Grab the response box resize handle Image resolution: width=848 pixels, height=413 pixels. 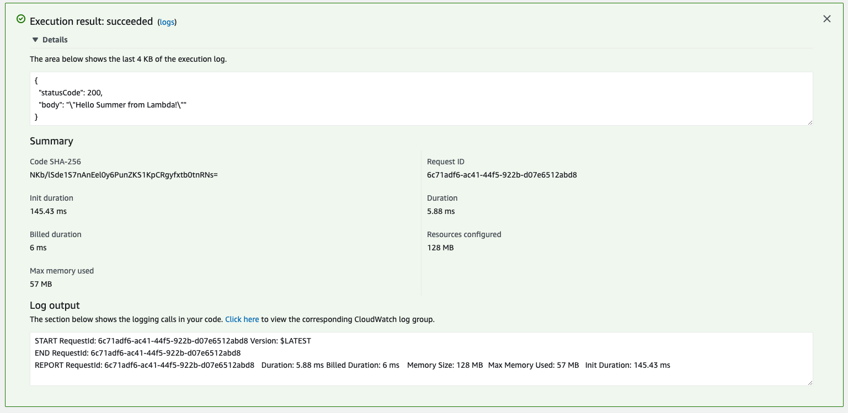[x=809, y=122]
